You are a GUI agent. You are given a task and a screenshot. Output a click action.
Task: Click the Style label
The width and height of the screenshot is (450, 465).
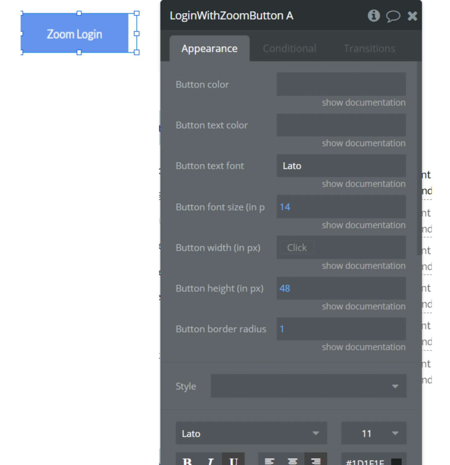(186, 386)
